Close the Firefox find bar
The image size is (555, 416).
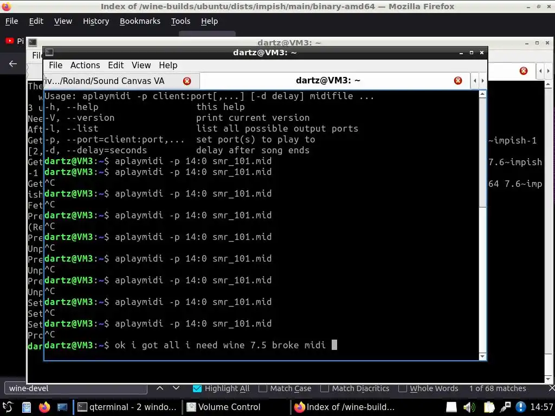pos(551,388)
